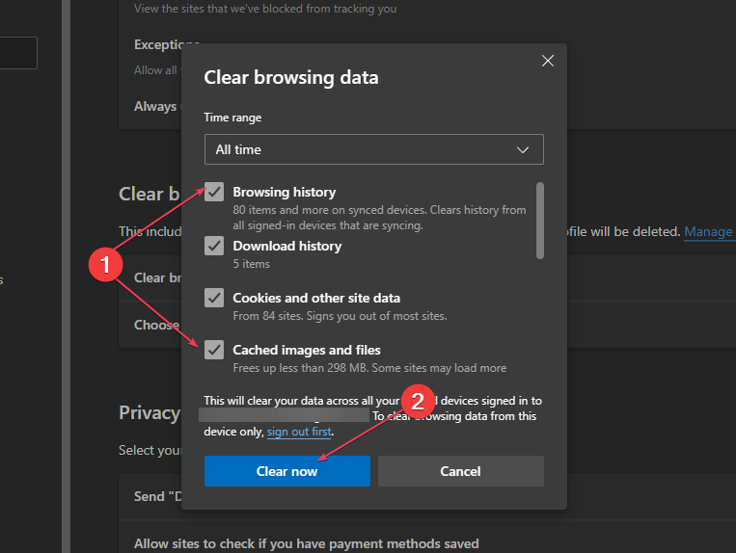Toggle Cached images and files checkbox
The width and height of the screenshot is (736, 553).
(x=214, y=350)
